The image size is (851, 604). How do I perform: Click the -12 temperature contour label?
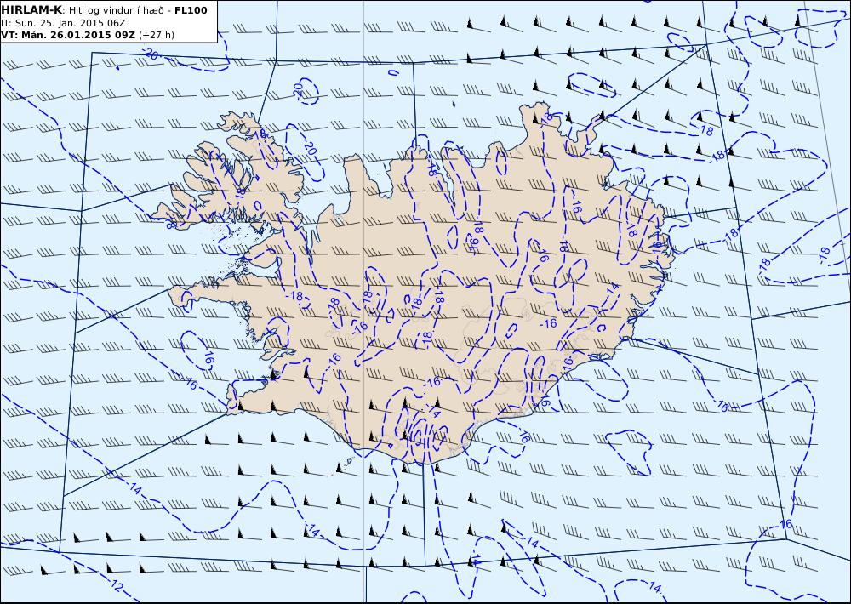tap(116, 585)
